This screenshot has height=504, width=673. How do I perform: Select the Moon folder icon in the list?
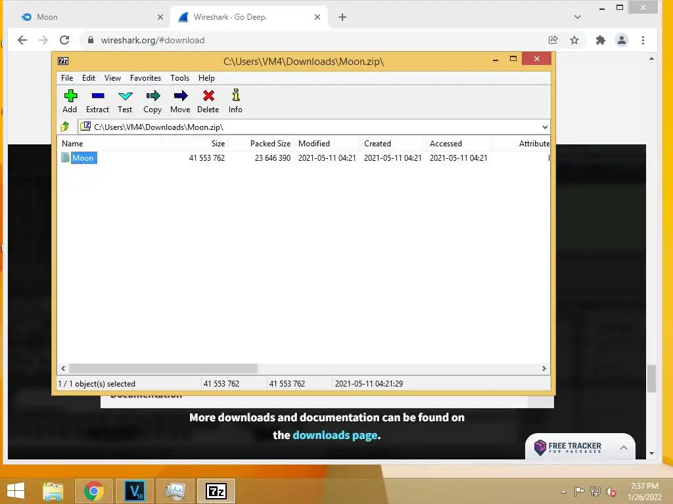(65, 157)
